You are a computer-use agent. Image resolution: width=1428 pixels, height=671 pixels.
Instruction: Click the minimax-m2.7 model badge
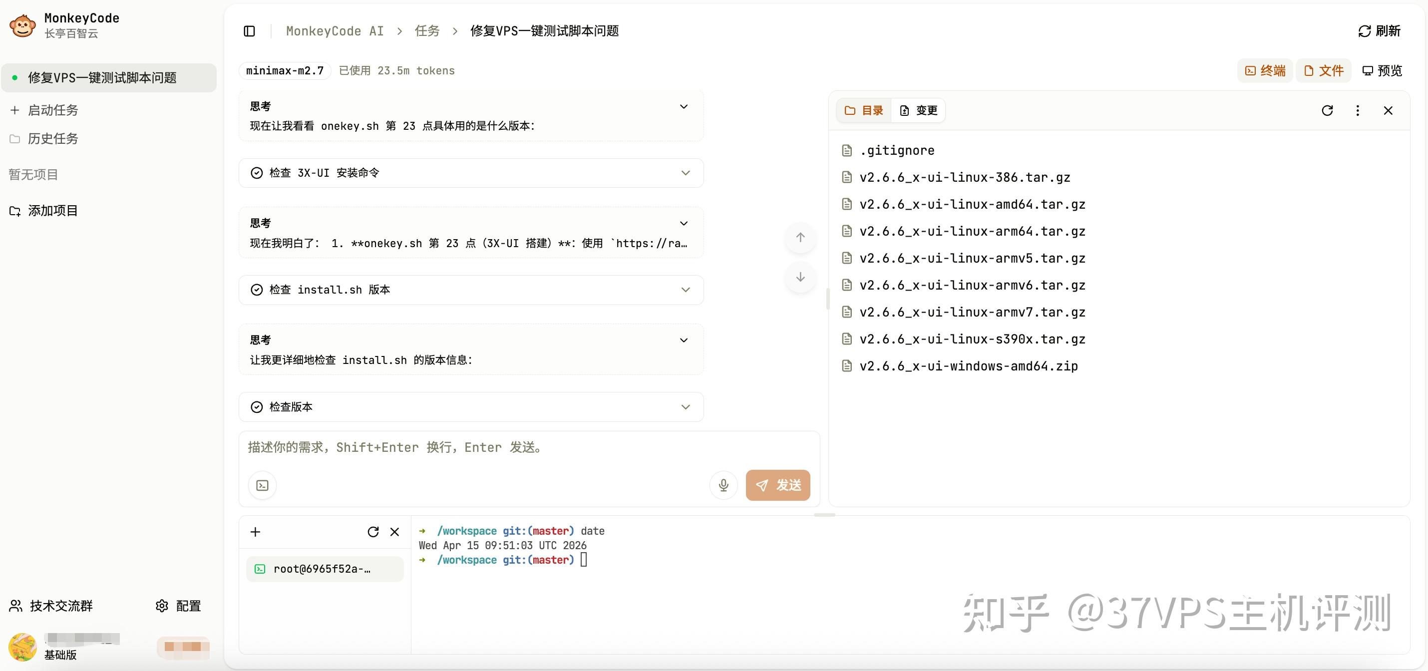[x=285, y=70]
